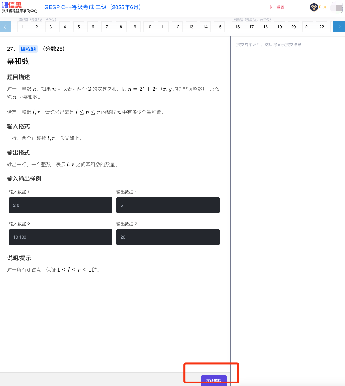Select question number 11
The height and width of the screenshot is (386, 345).
coord(163,27)
